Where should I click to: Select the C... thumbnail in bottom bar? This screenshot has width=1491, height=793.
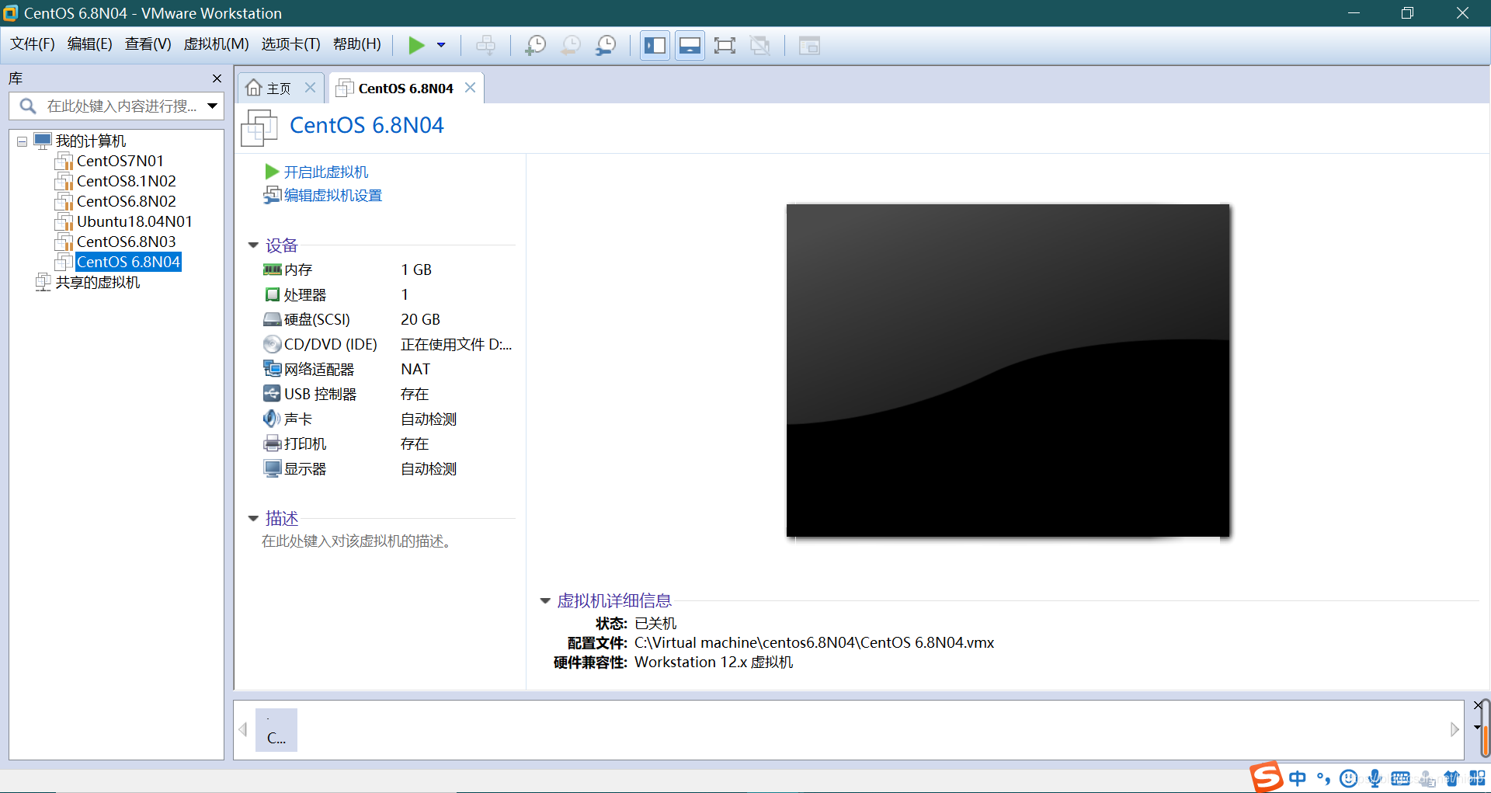276,729
